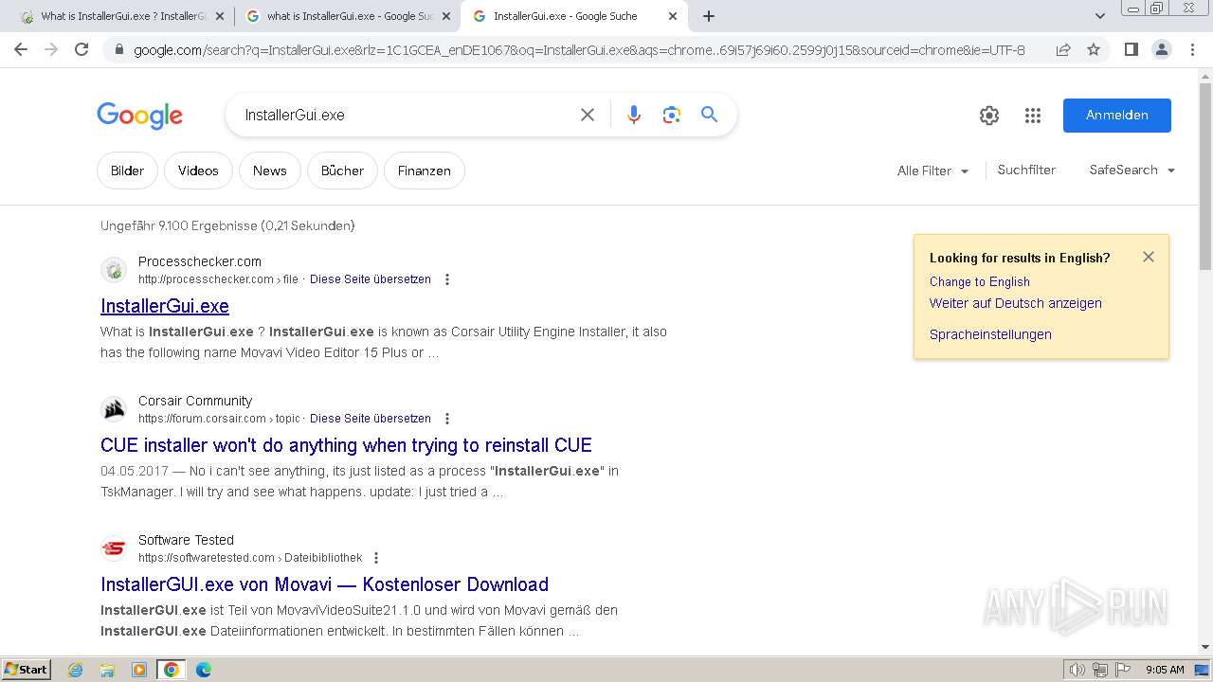Open 'InstallerGUI.exe von Movavi' result
1213x682 pixels.
point(324,584)
